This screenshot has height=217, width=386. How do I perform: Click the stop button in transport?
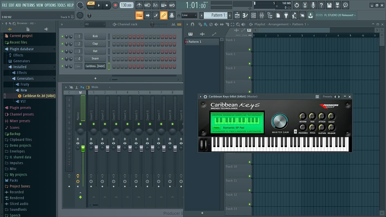(107, 5)
